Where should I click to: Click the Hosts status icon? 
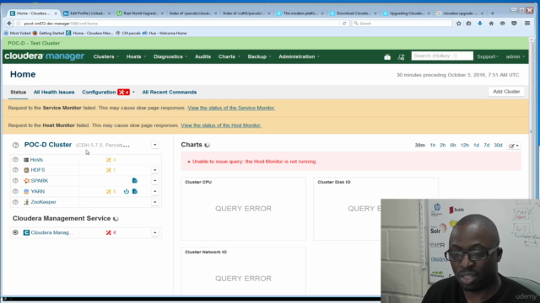click(15, 160)
